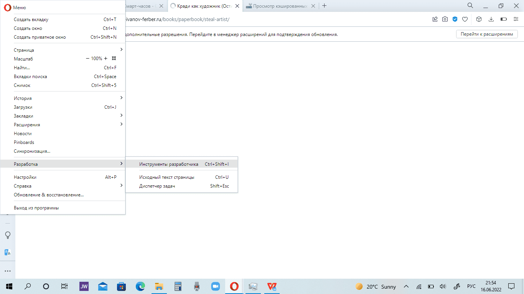Select Инструменты разработчика menu item
The height and width of the screenshot is (294, 524).
[169, 164]
